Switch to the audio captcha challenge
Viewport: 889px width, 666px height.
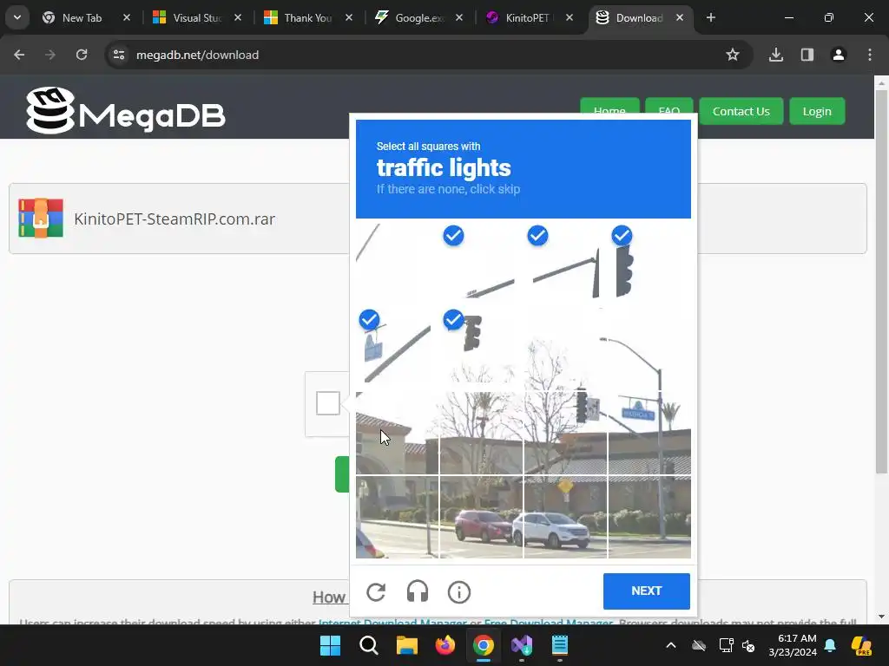(418, 592)
